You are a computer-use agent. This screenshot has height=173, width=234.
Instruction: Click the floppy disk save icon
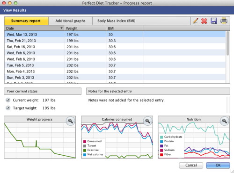(x=214, y=21)
